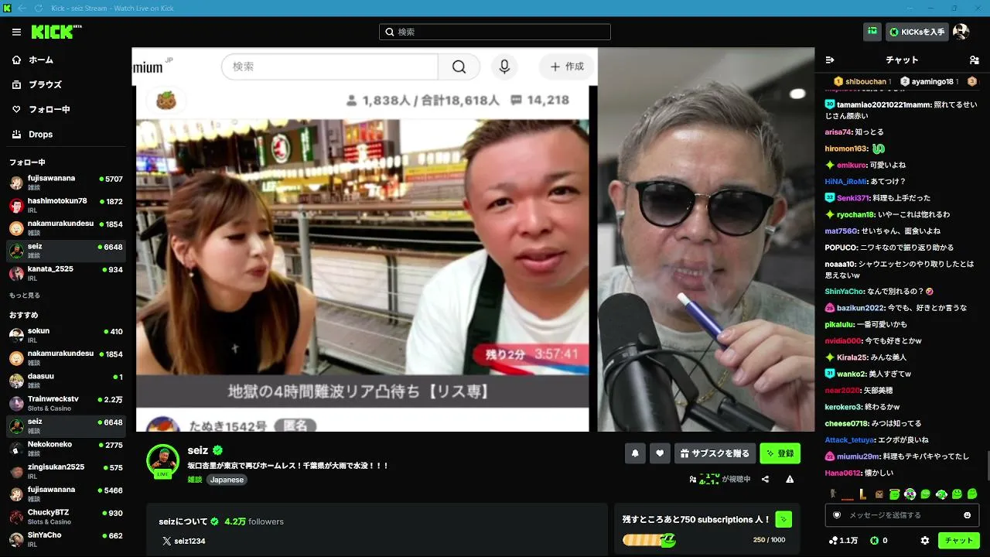Open ChuckyBTZ recommended channel
This screenshot has width=990, height=557.
66,517
